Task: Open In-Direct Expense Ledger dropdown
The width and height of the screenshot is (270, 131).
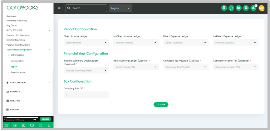Action: (x=236, y=42)
